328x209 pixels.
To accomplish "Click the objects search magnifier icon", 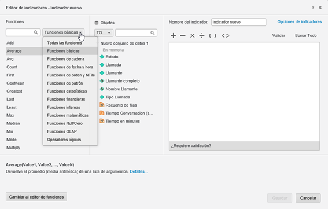I will pos(153,32).
